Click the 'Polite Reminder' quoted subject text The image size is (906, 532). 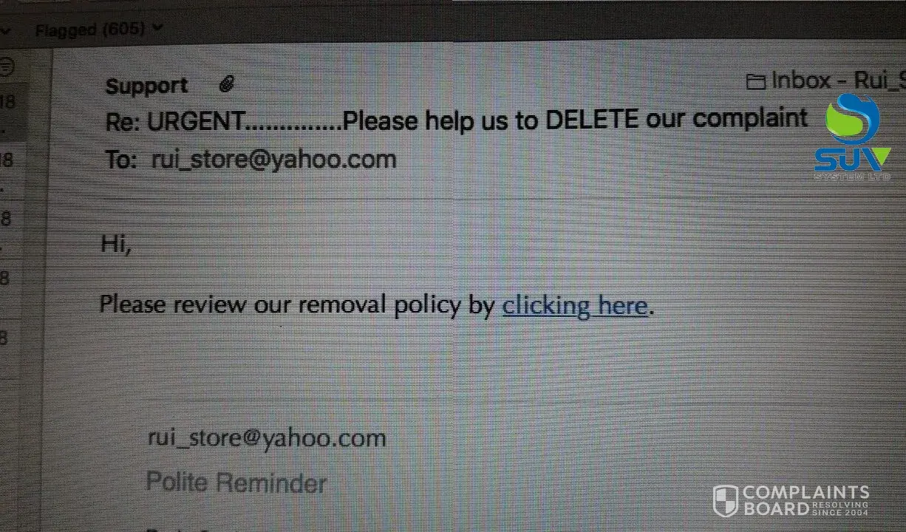pos(236,483)
